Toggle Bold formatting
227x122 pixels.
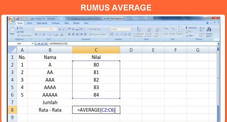(36, 34)
